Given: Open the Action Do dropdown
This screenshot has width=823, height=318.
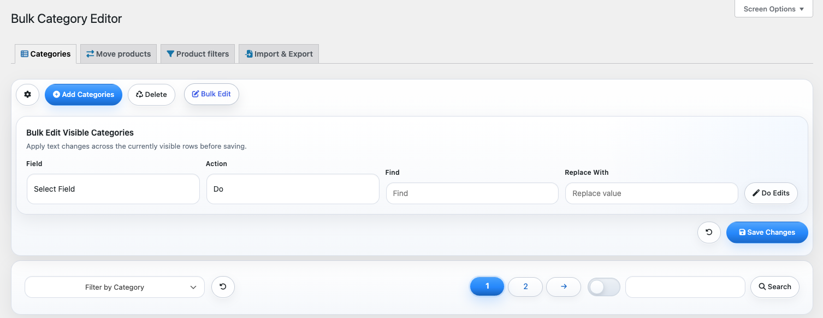Looking at the screenshot, I should (x=293, y=189).
